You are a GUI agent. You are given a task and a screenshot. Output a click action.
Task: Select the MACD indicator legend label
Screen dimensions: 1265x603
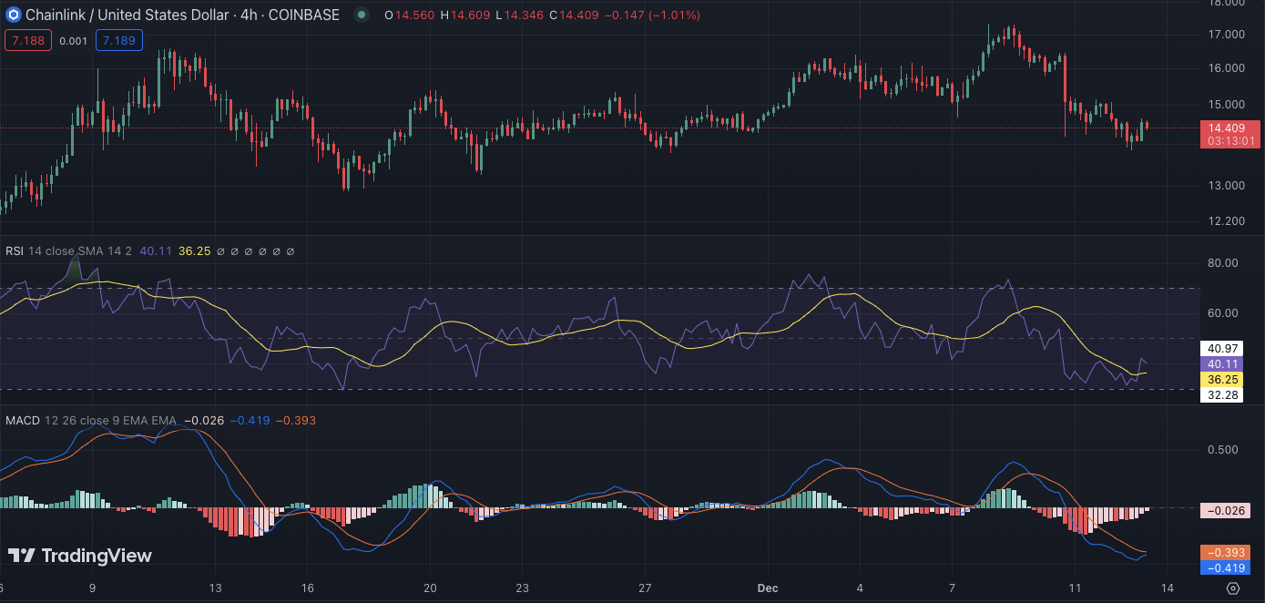[x=22, y=420]
